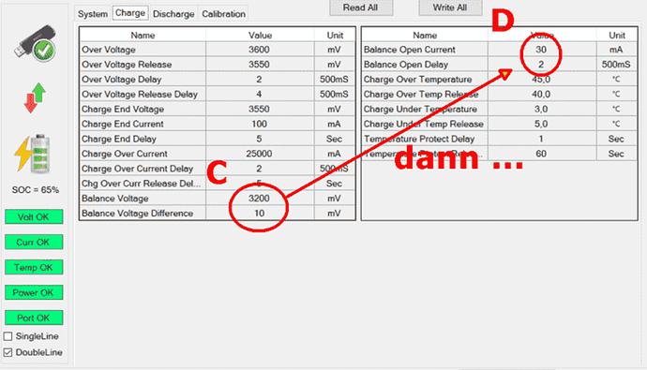Click the USB dongle connected icon
This screenshot has width=647, height=370.
[35, 43]
